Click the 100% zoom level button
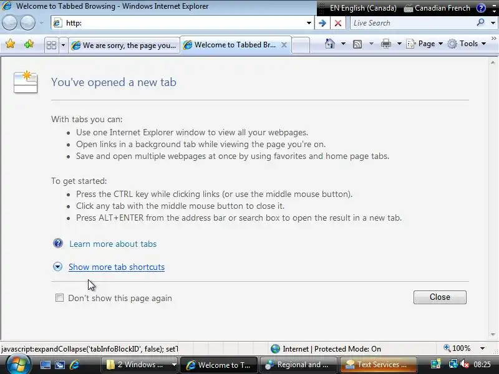The height and width of the screenshot is (374, 499). tap(457, 348)
